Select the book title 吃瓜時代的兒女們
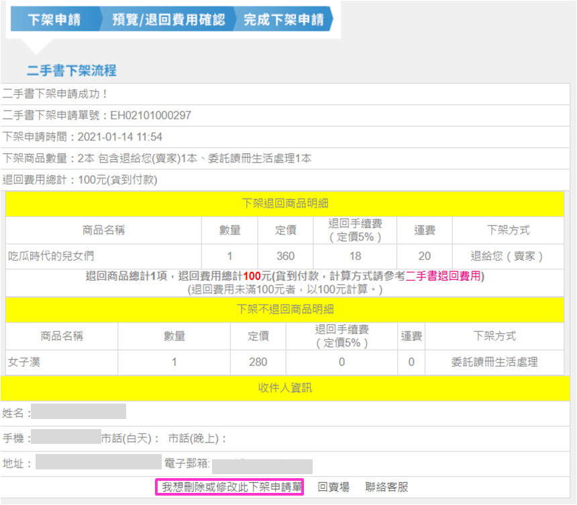Viewport: 577px width, 505px height. pos(47,256)
